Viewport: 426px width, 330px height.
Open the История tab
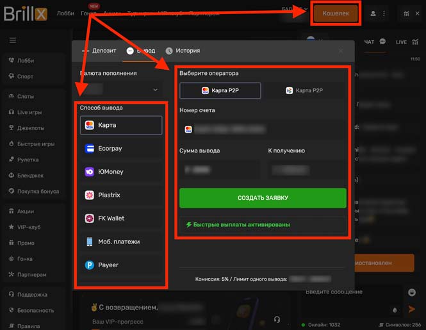(183, 51)
